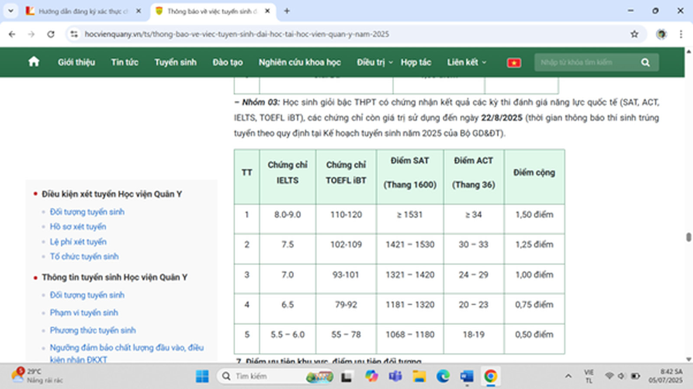
Task: Select the Vietnamese flag language icon
Action: click(514, 63)
